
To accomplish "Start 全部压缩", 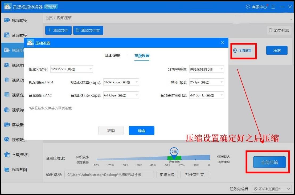I will pyautogui.click(x=269, y=162).
